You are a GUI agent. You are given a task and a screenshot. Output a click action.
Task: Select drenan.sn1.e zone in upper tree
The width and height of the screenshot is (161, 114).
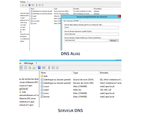point(25,20)
